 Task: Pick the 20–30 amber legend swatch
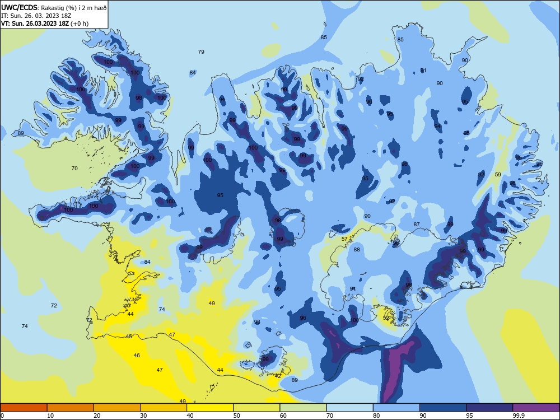coord(117,408)
